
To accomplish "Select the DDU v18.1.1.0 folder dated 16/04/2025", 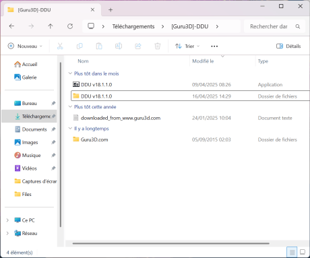I will (x=190, y=96).
